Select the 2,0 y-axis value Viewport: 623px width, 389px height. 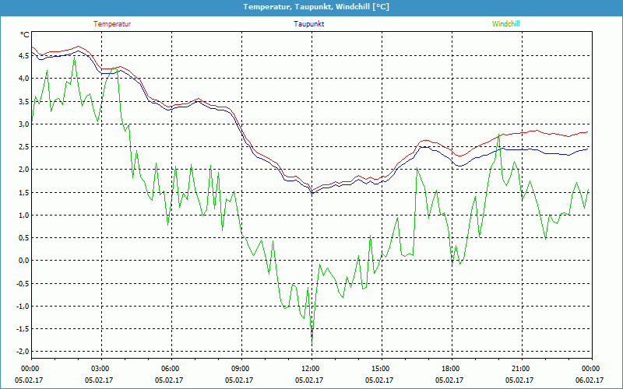pyautogui.click(x=24, y=170)
